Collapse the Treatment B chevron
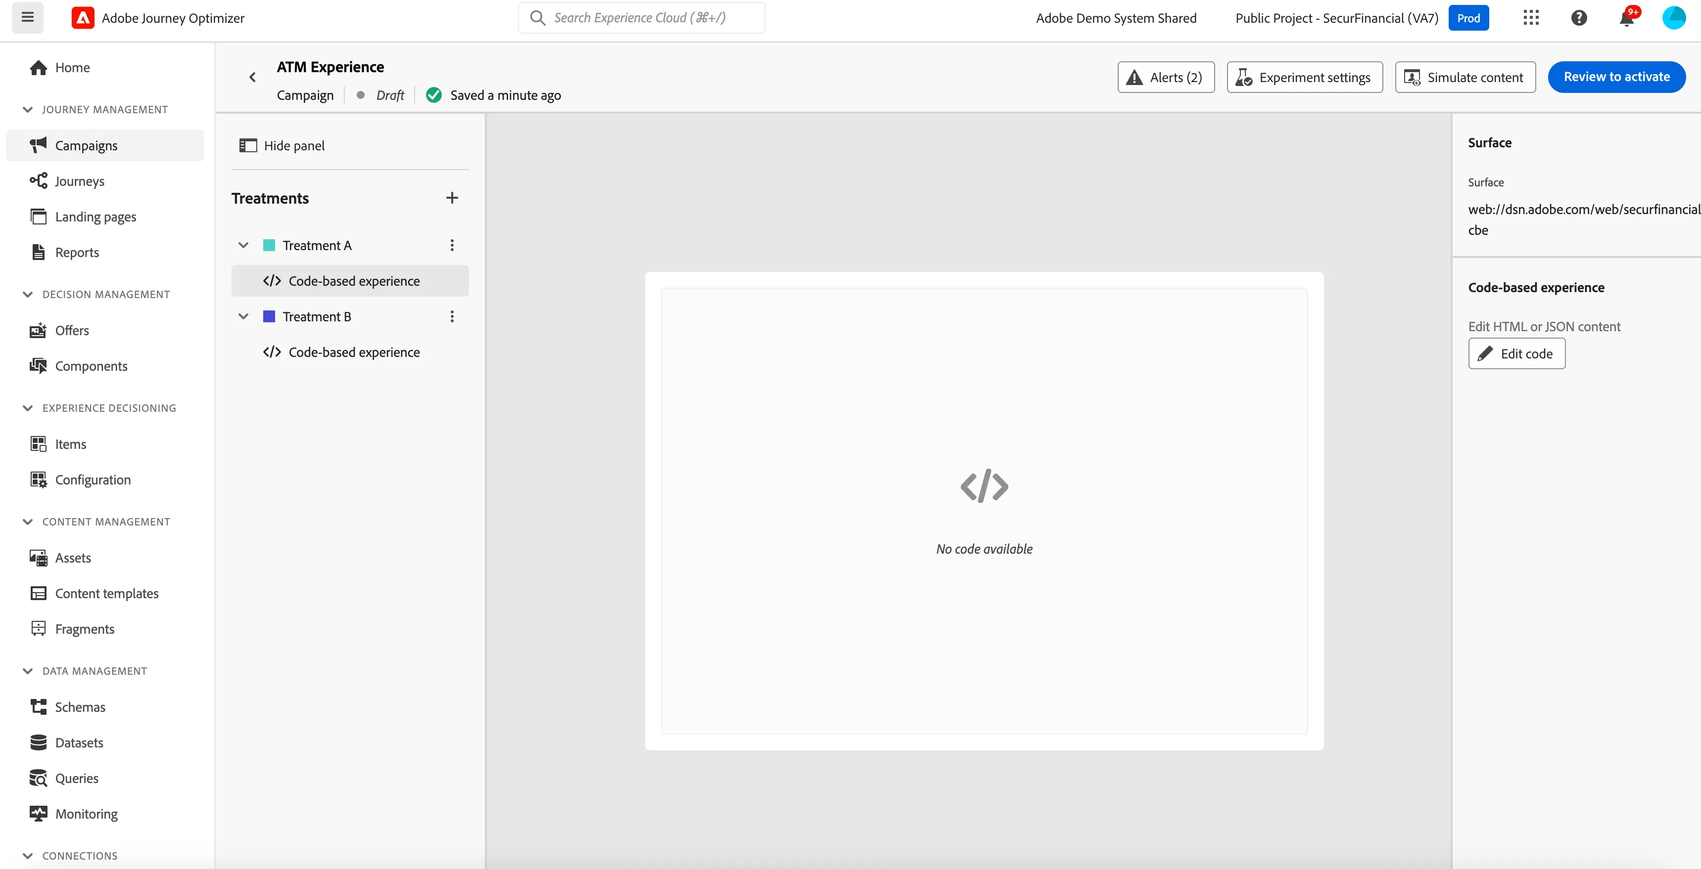1701x869 pixels. coord(243,317)
